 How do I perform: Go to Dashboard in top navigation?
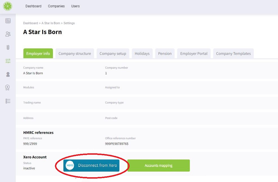click(33, 6)
